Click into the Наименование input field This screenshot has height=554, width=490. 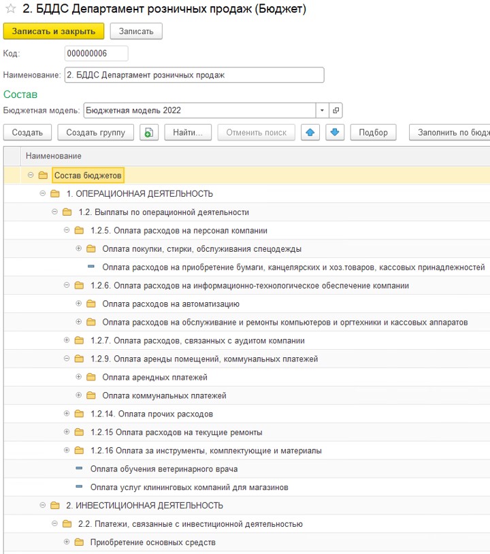click(195, 75)
